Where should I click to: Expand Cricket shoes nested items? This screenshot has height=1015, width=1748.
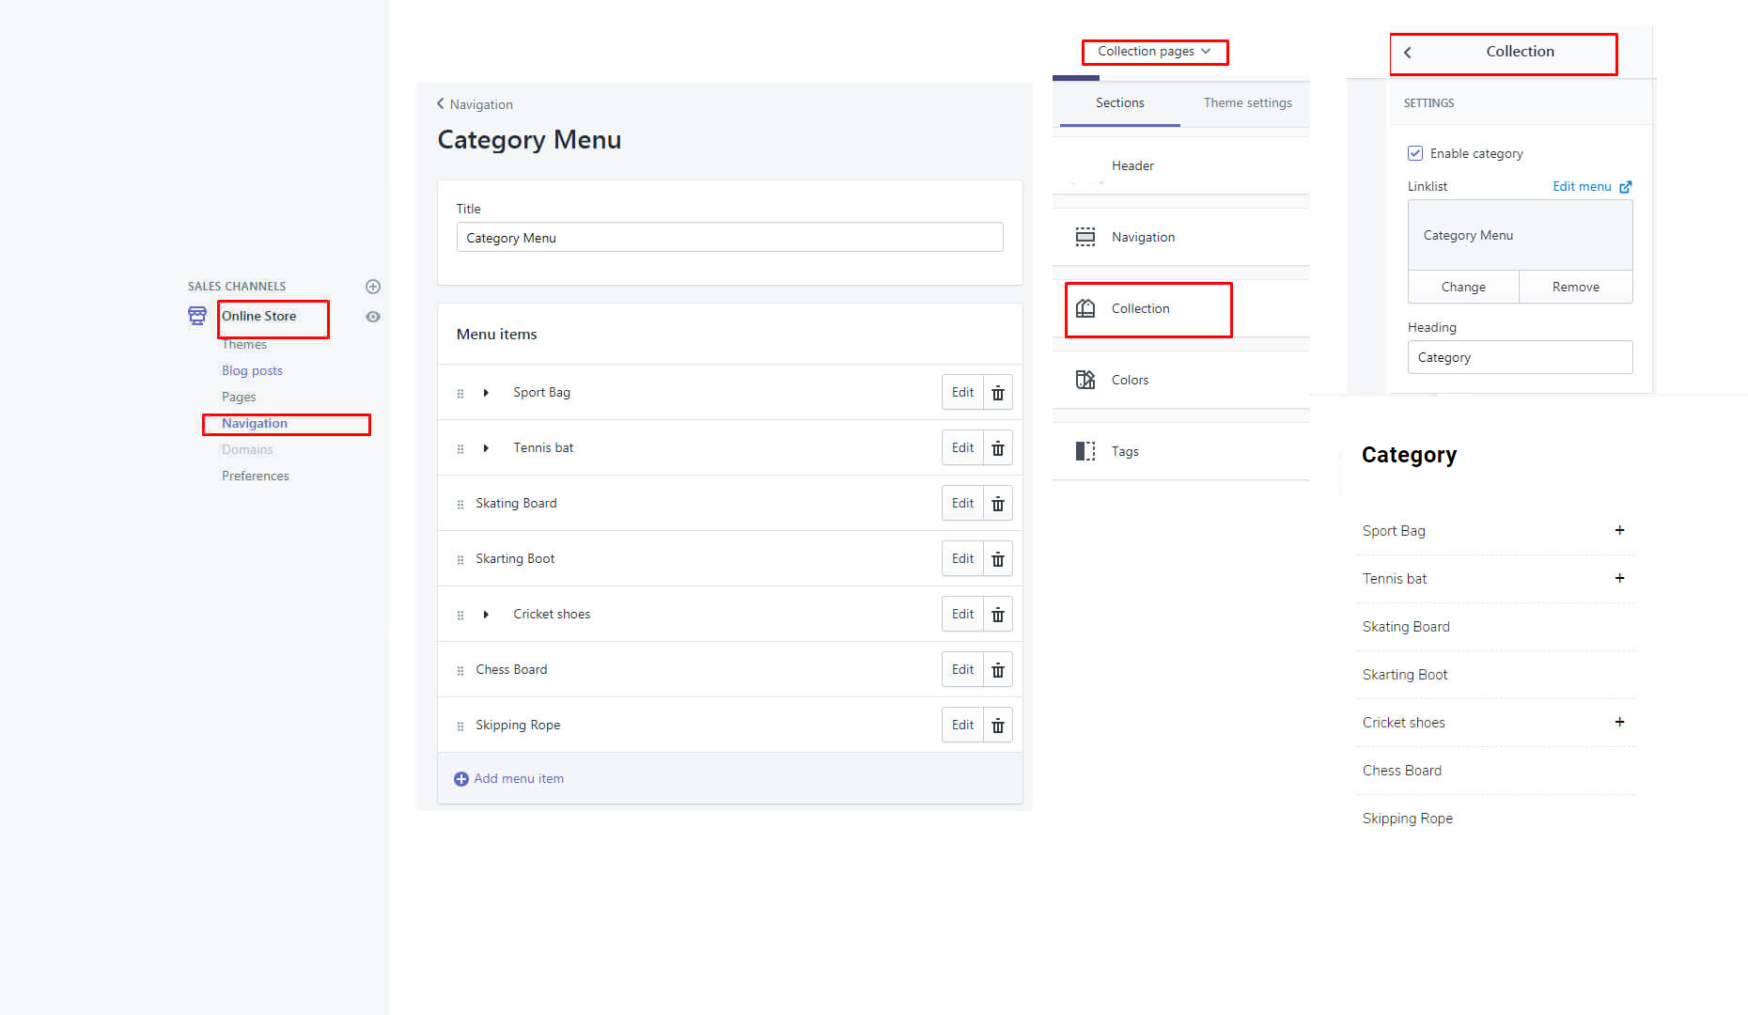click(486, 615)
